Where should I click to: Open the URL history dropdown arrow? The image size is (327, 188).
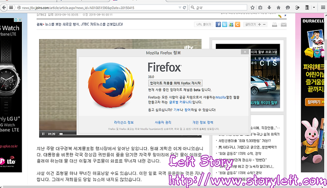coord(180,8)
